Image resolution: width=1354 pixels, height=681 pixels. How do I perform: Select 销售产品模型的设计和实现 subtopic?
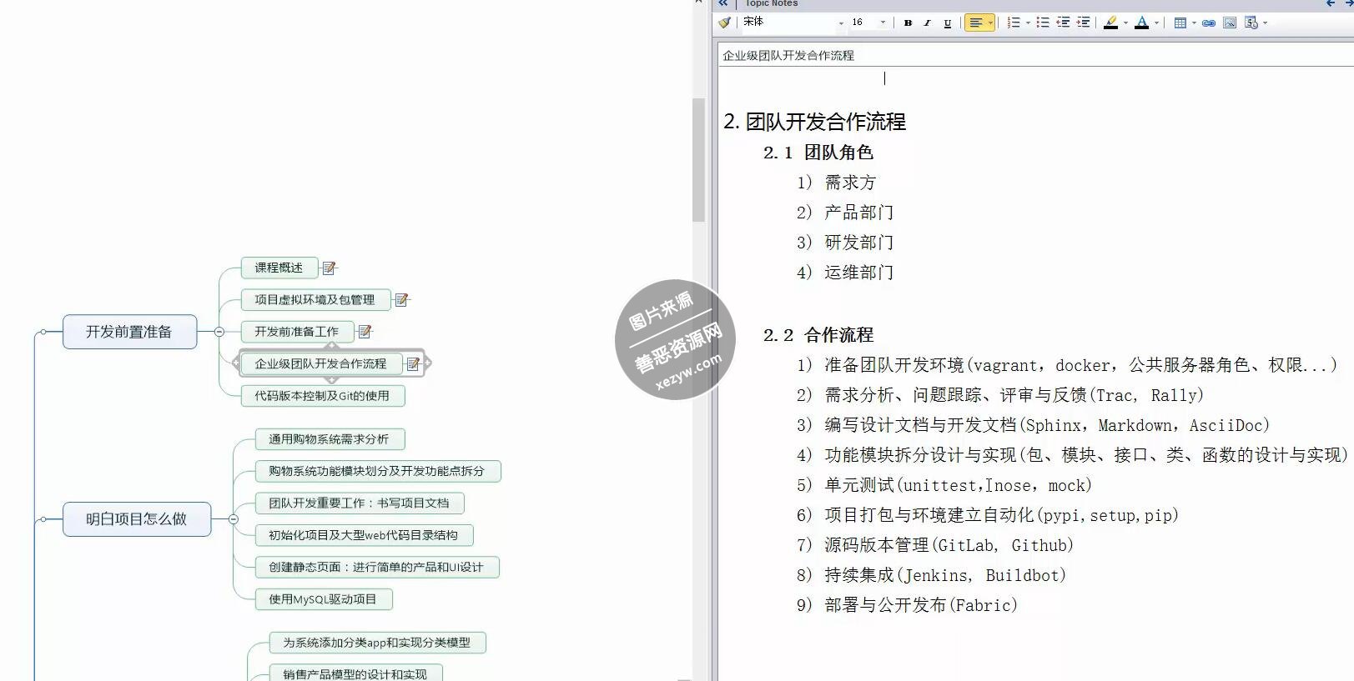point(355,673)
